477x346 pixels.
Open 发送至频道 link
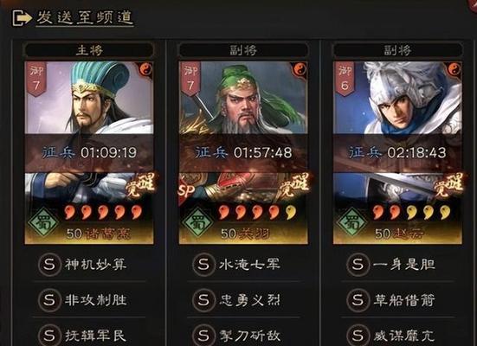click(x=85, y=17)
